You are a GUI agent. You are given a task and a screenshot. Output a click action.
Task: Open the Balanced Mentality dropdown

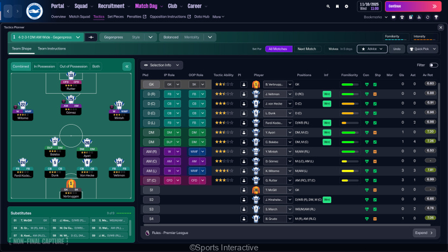coord(188,37)
